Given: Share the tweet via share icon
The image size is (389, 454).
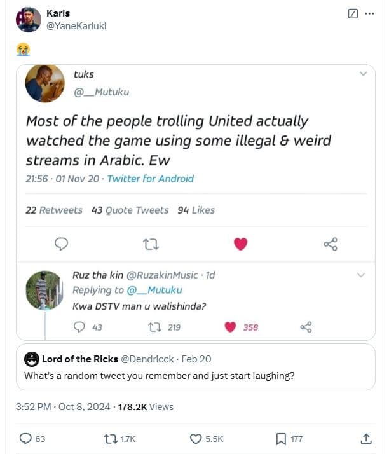Looking at the screenshot, I should pos(366,438).
